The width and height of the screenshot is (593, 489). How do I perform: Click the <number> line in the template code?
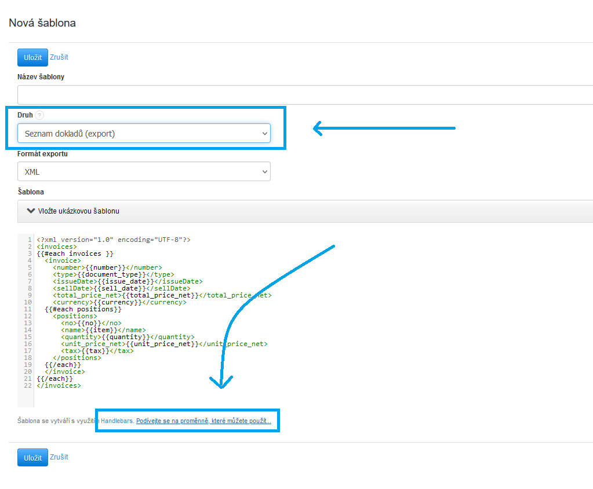pos(107,267)
